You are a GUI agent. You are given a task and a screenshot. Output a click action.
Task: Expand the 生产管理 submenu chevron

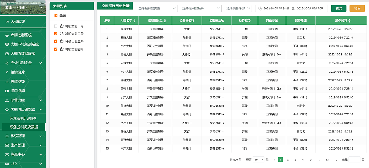[41, 145]
